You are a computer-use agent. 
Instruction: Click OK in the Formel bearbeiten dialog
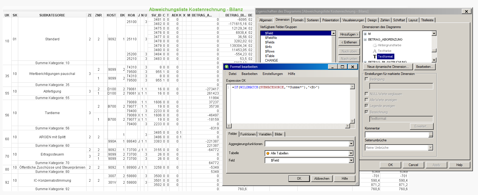(x=299, y=179)
